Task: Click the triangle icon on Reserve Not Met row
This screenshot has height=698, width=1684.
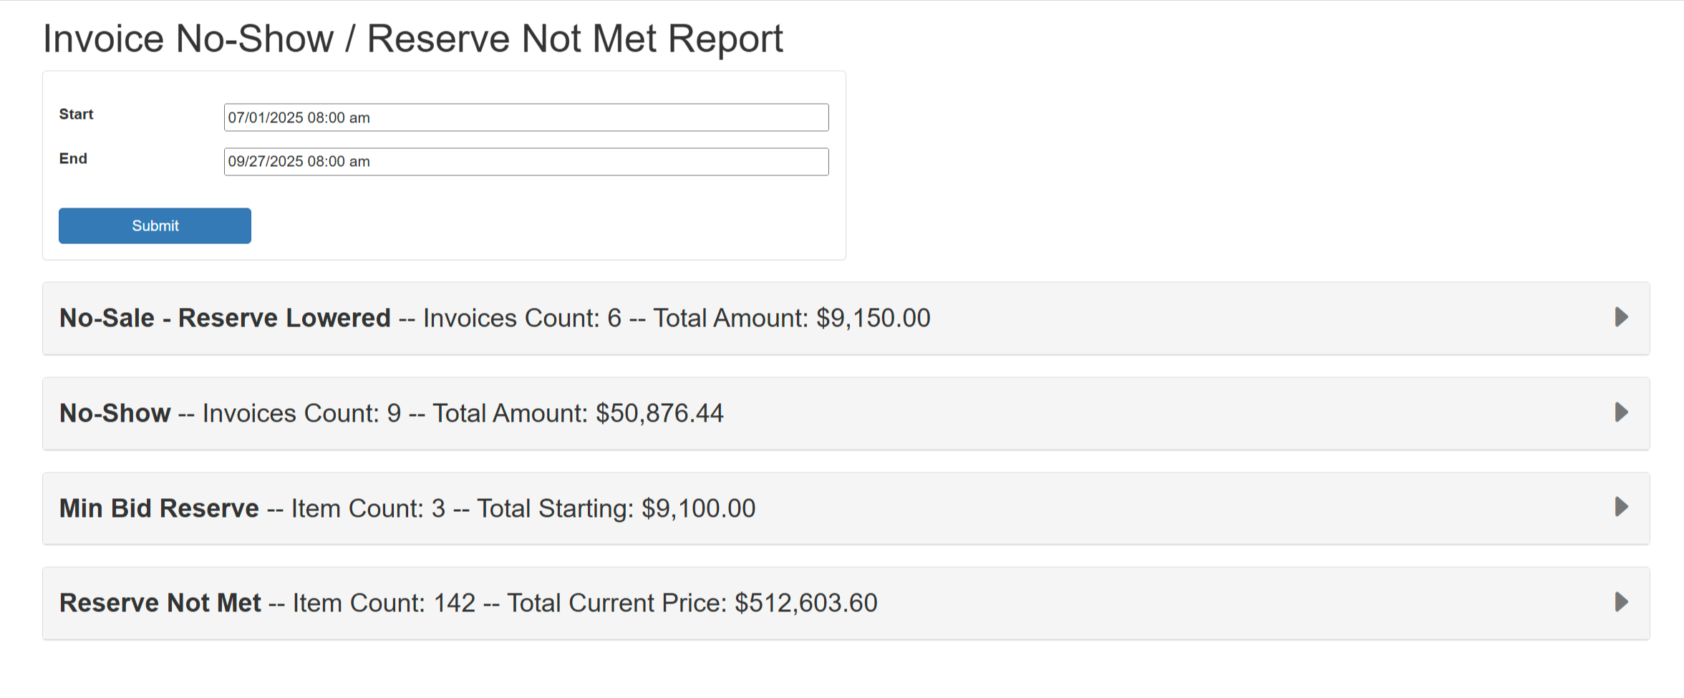Action: click(x=1622, y=602)
